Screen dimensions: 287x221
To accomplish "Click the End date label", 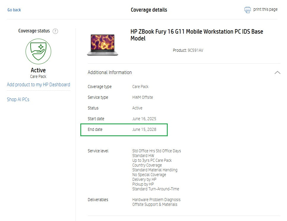I will [95, 129].
